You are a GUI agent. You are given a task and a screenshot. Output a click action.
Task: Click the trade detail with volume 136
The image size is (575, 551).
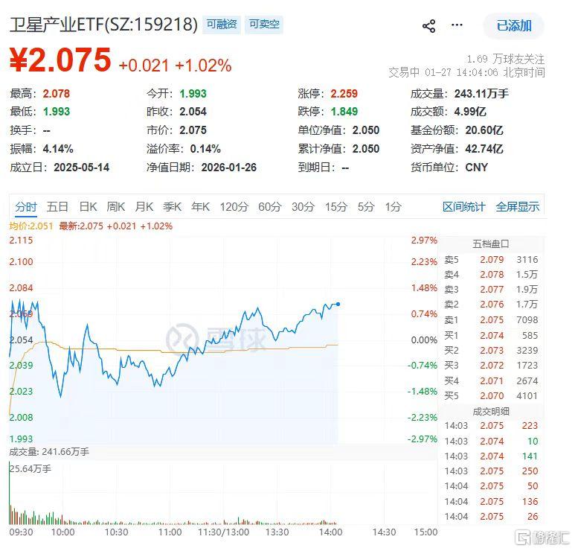click(x=491, y=501)
